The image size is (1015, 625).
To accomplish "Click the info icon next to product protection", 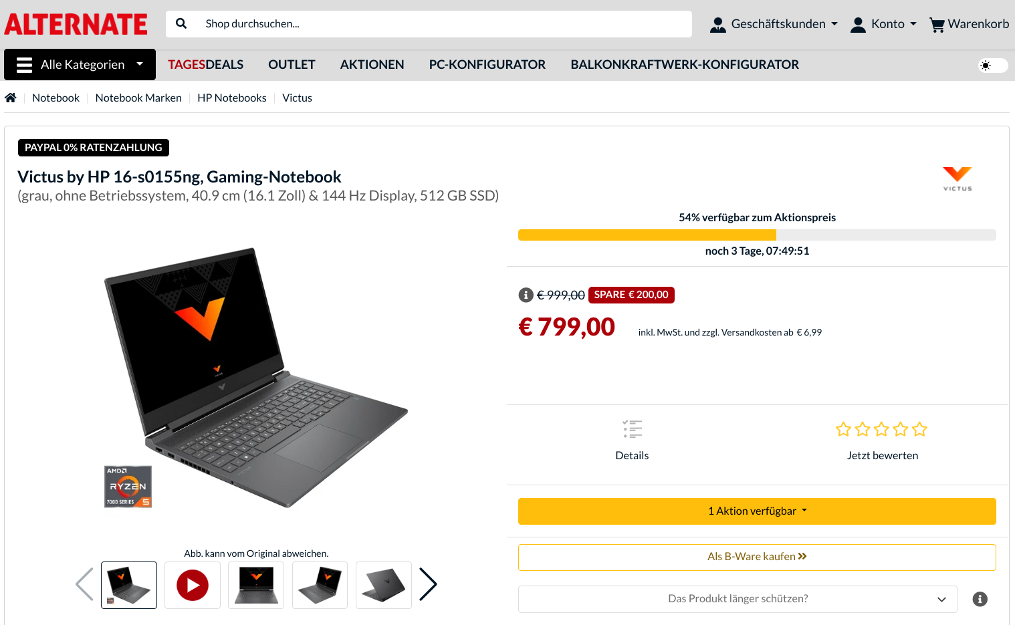I will pos(980,599).
